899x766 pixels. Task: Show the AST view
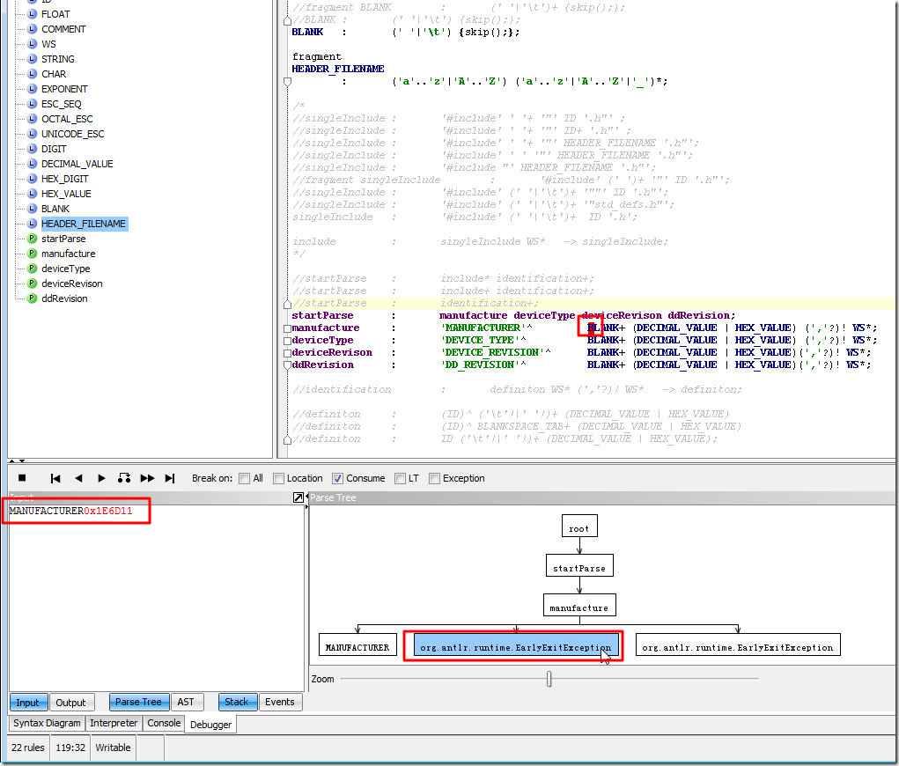(x=186, y=702)
